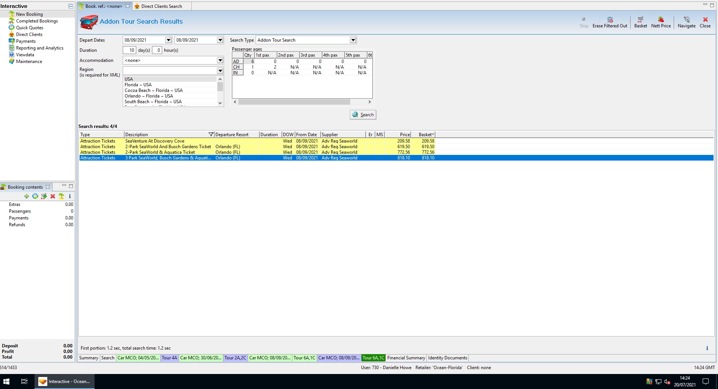718x389 pixels.
Task: Click the volume icon in system tray
Action: pos(667,382)
